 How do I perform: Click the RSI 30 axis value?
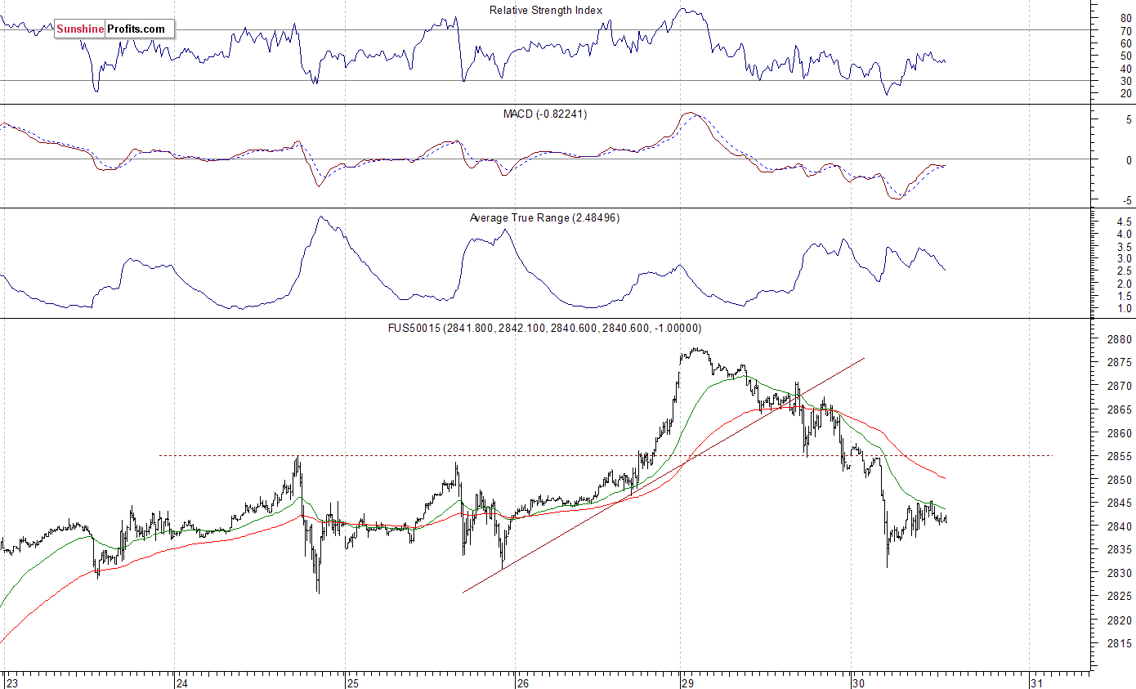[x=1125, y=81]
